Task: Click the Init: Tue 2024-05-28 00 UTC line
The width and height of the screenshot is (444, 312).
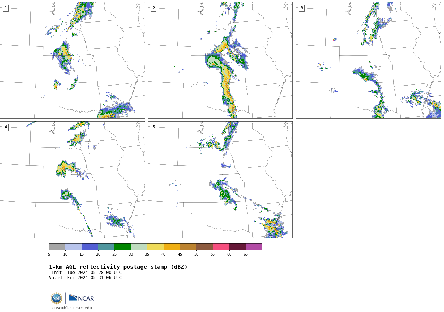Action: [87, 273]
